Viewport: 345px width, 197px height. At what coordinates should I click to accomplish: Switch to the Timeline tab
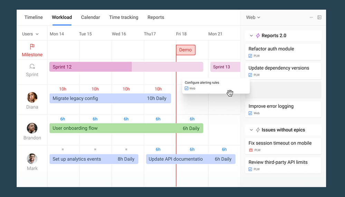click(x=33, y=17)
